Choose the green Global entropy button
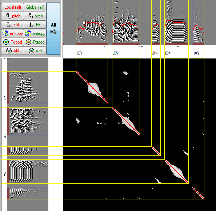This screenshot has height=211, width=216. (35, 33)
